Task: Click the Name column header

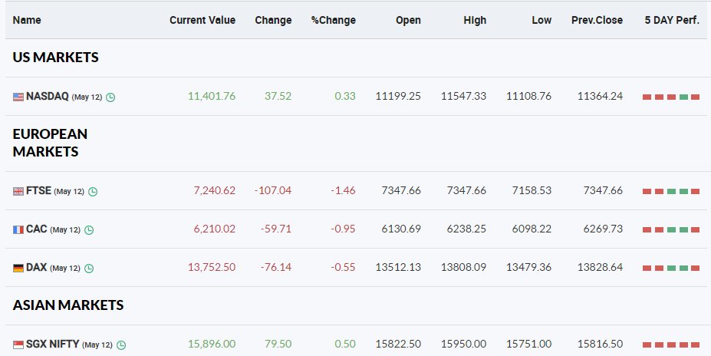Action: [x=27, y=20]
